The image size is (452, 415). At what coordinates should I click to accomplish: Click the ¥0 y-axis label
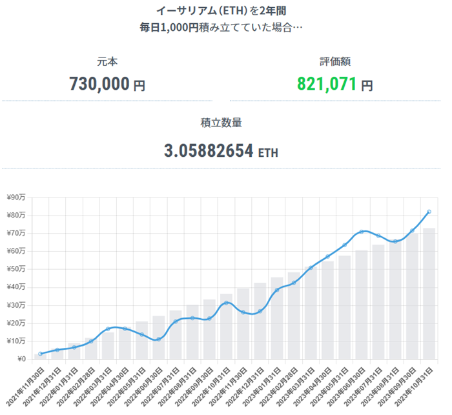[x=19, y=359]
